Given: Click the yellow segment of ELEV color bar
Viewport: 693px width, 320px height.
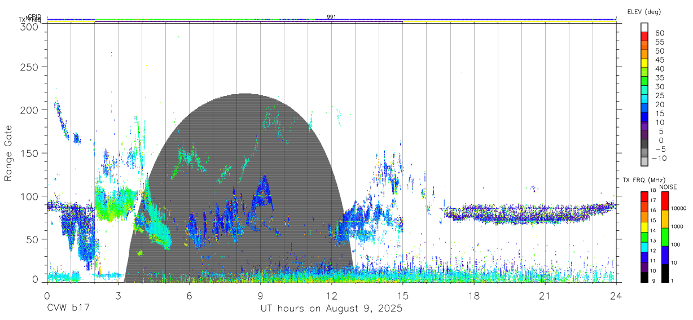Looking at the screenshot, I should click(x=644, y=64).
